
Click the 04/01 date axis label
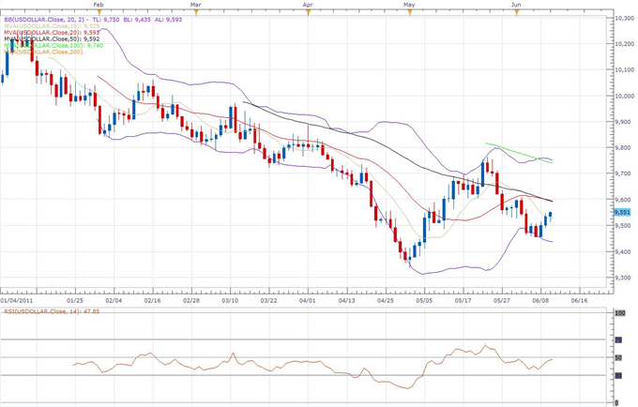307,300
